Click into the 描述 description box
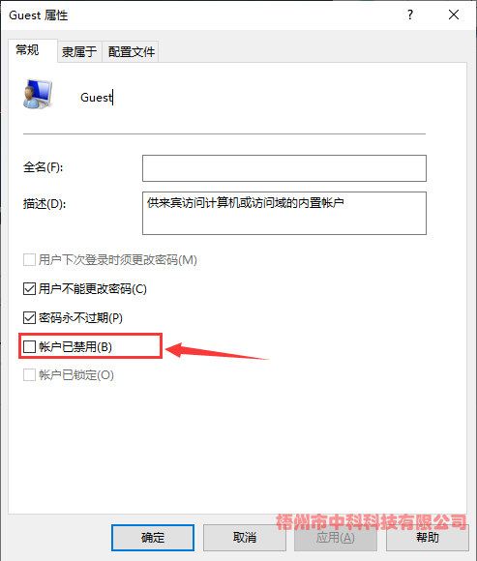This screenshot has width=477, height=561. tap(284, 213)
